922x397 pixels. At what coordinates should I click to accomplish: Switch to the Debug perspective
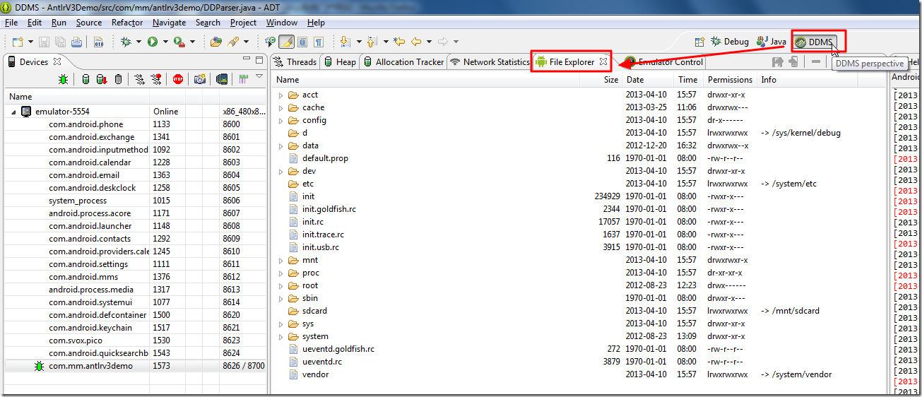coord(730,42)
